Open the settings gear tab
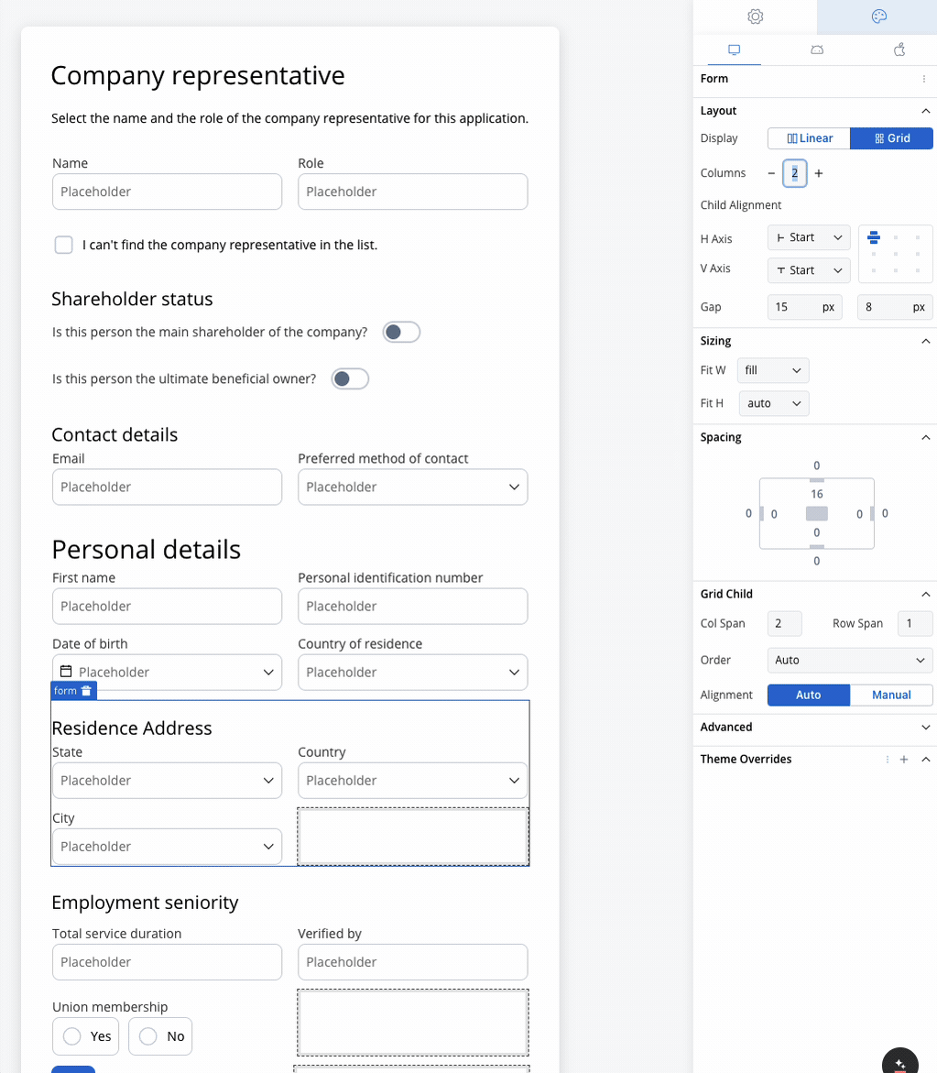 coord(755,16)
